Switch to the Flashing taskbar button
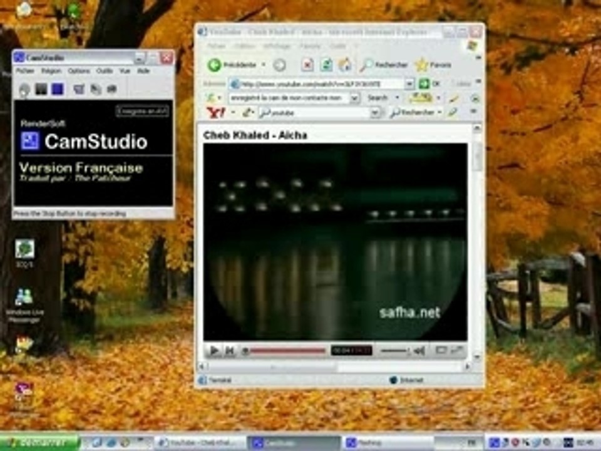Viewport: 601px width, 451px height. point(389,443)
